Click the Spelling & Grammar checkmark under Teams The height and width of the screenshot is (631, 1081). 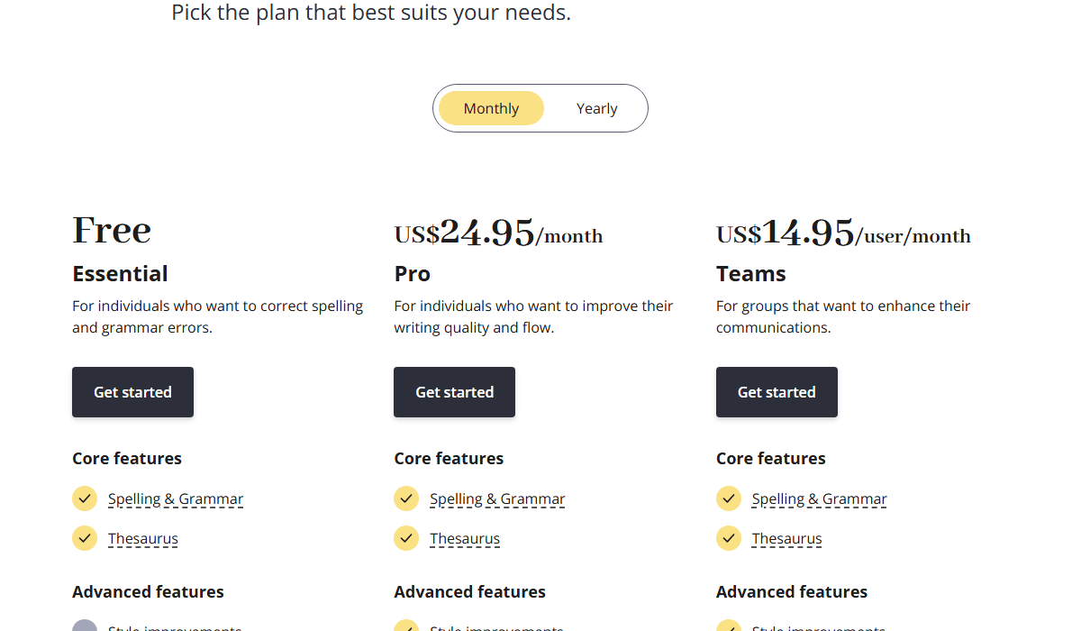(729, 498)
